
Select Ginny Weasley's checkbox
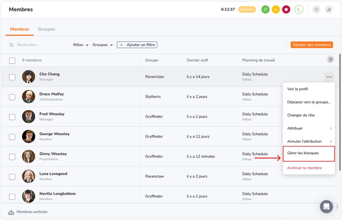click(12, 157)
